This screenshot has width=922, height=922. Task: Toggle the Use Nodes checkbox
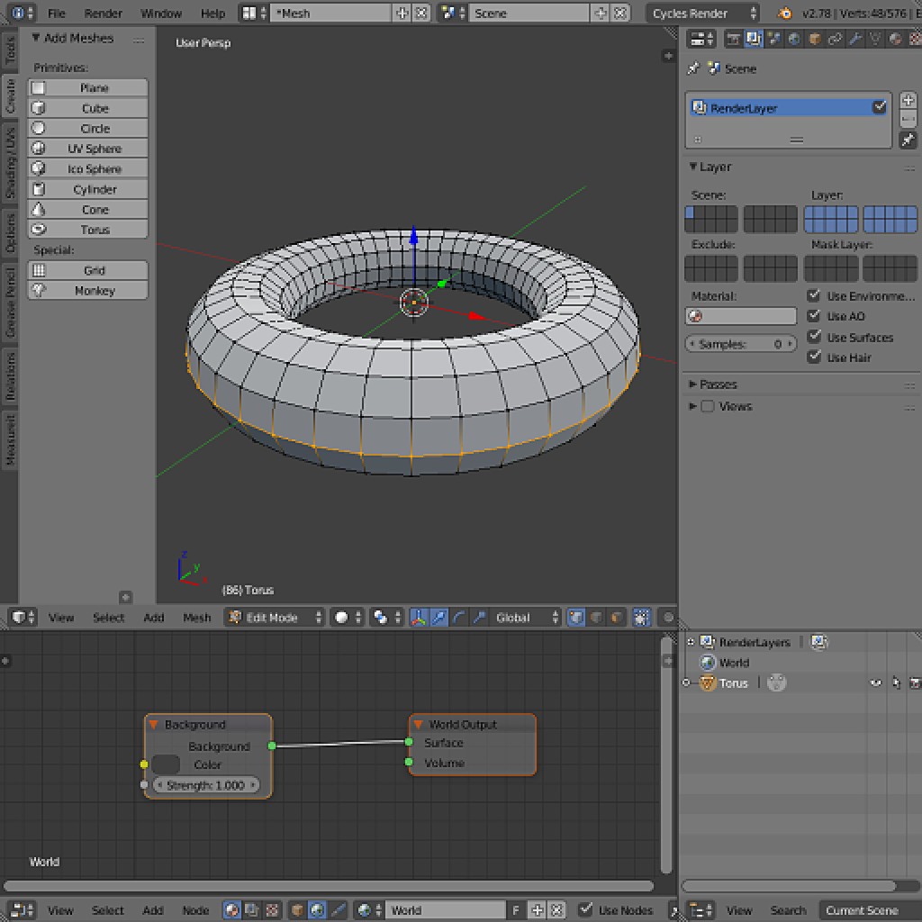[x=586, y=910]
